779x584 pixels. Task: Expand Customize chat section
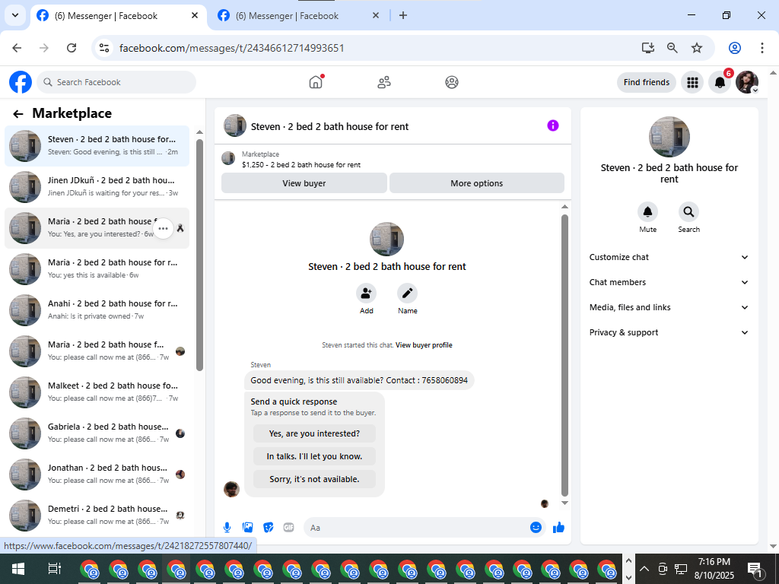coord(669,257)
